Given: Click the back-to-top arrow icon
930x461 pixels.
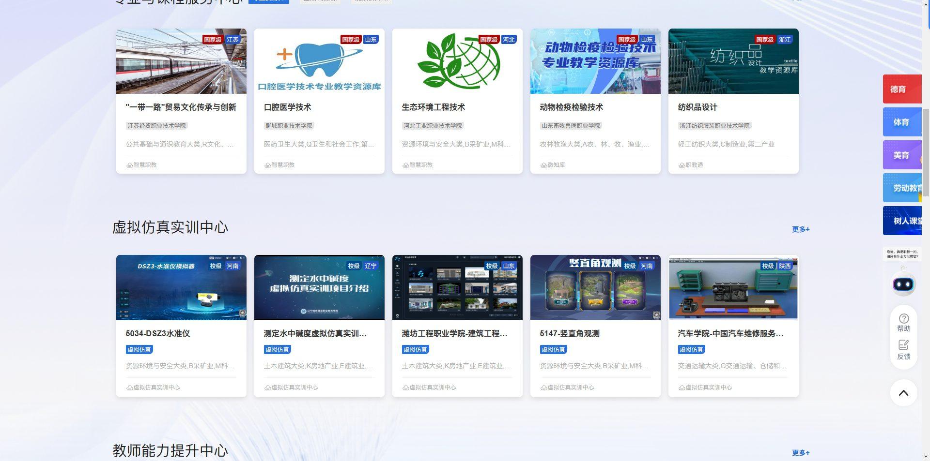Looking at the screenshot, I should pos(903,393).
